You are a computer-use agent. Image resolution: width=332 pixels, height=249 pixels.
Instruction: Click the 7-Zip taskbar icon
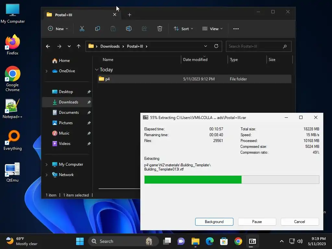coord(252,241)
